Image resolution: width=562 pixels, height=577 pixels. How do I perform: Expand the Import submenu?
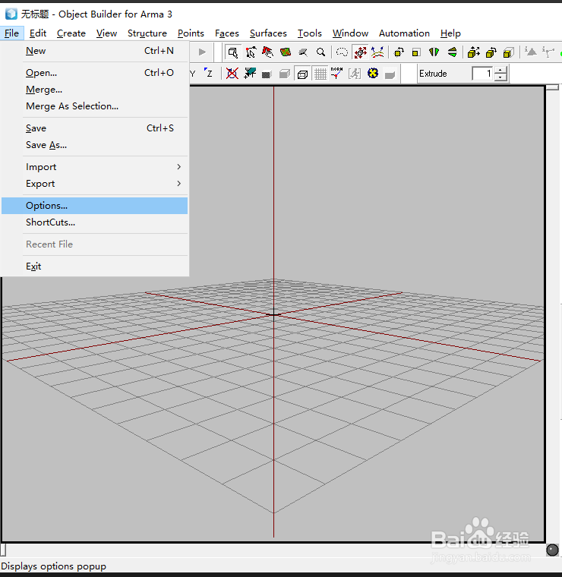[x=95, y=167]
